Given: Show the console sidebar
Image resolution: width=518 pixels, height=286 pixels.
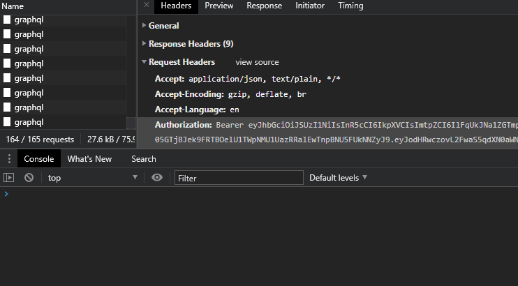Looking at the screenshot, I should [8, 178].
